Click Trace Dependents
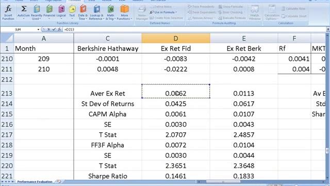330x186 pixels. pyautogui.click(x=202, y=12)
